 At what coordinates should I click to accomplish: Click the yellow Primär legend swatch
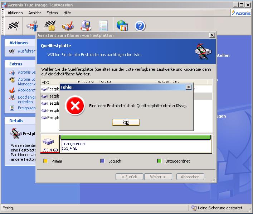[46, 161]
